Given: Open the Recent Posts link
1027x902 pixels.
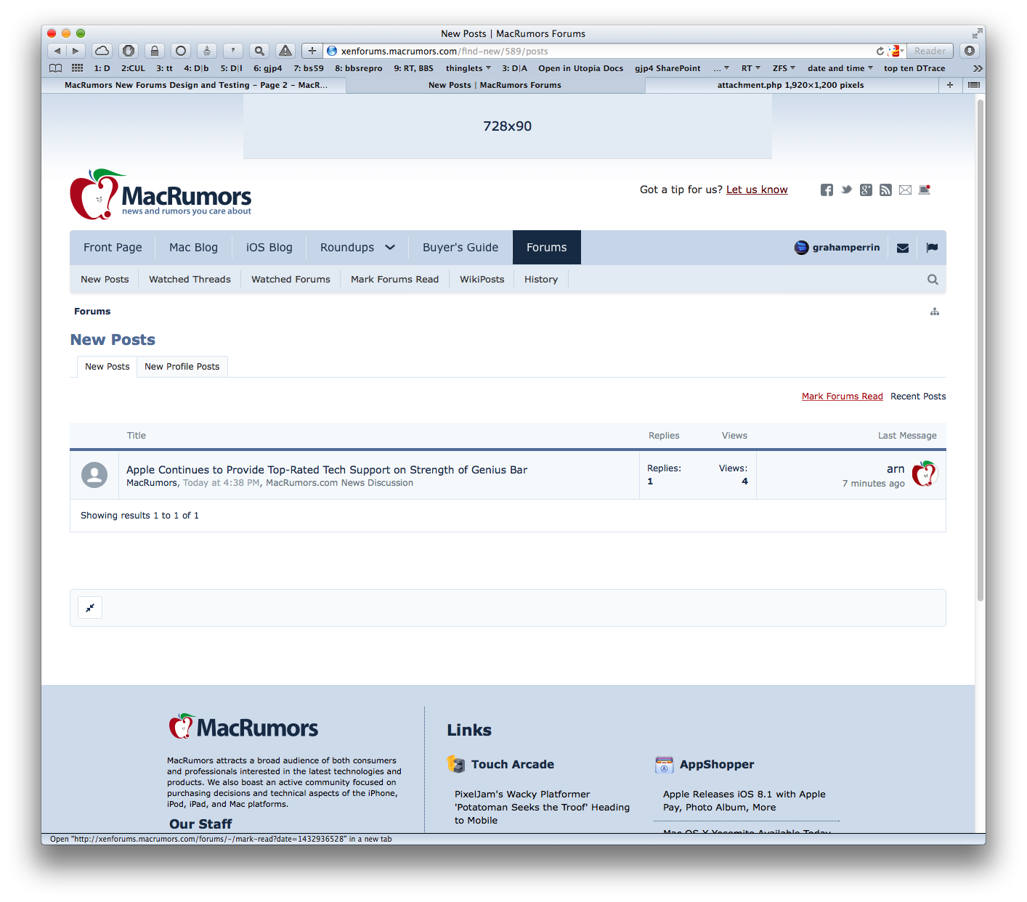Looking at the screenshot, I should [918, 397].
